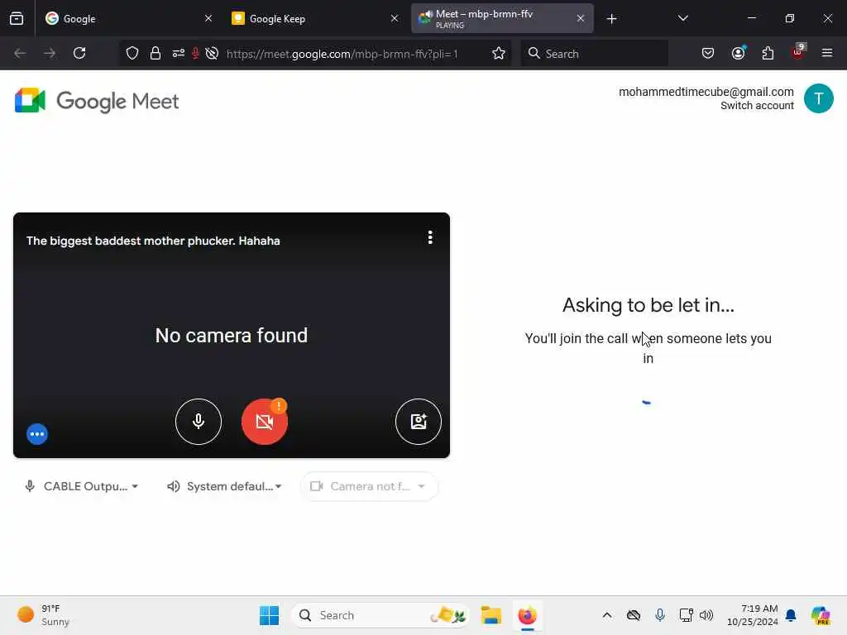Open the volume tray icon
The image size is (847, 635).
(706, 615)
